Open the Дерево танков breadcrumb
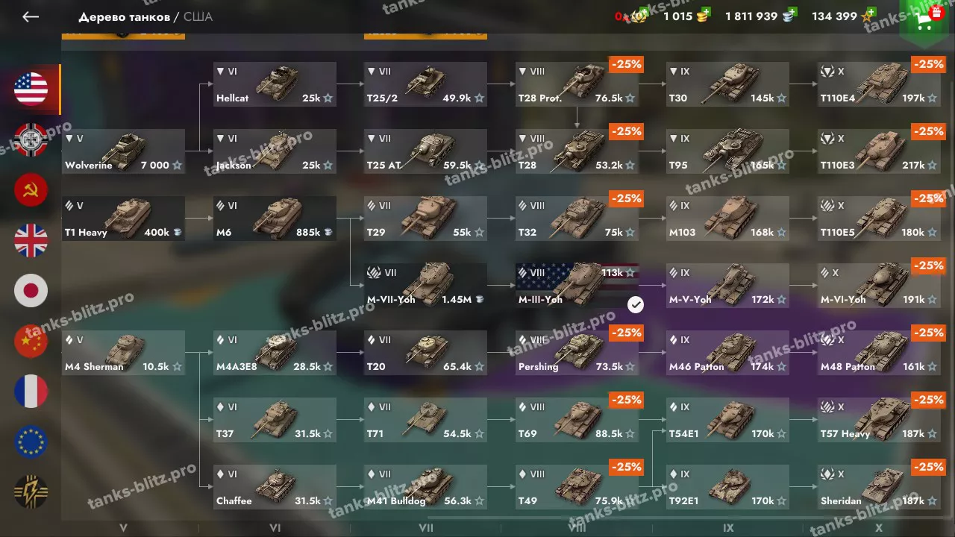 click(x=124, y=16)
